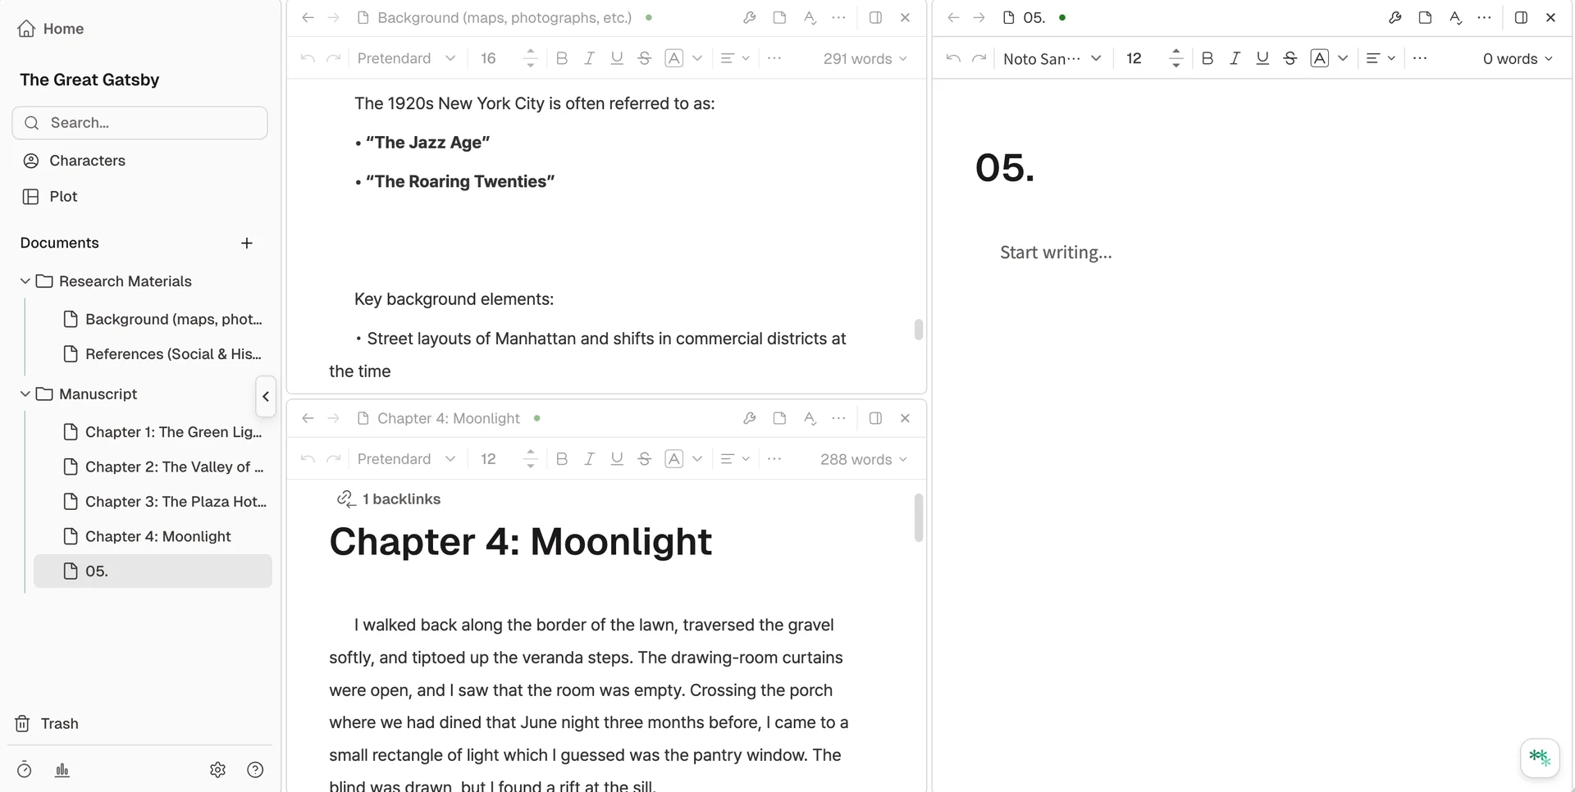
Task: Toggle underline in Chapter 4 pane toolbar
Action: [617, 459]
